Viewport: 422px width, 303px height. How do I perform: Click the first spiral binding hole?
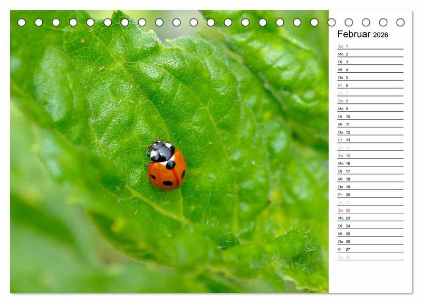coord(22,22)
